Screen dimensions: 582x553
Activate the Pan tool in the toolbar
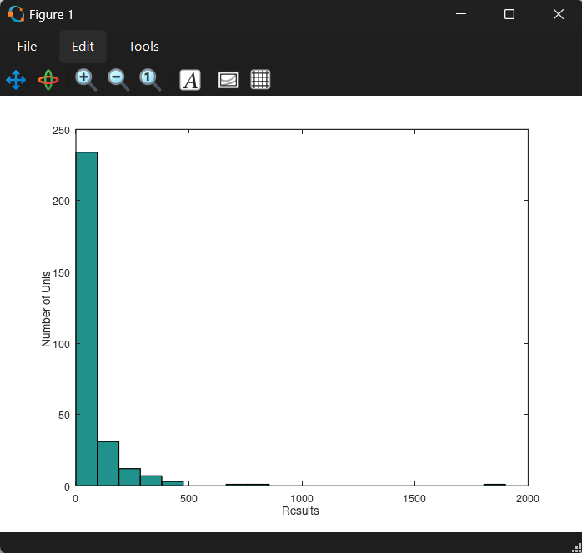[16, 80]
